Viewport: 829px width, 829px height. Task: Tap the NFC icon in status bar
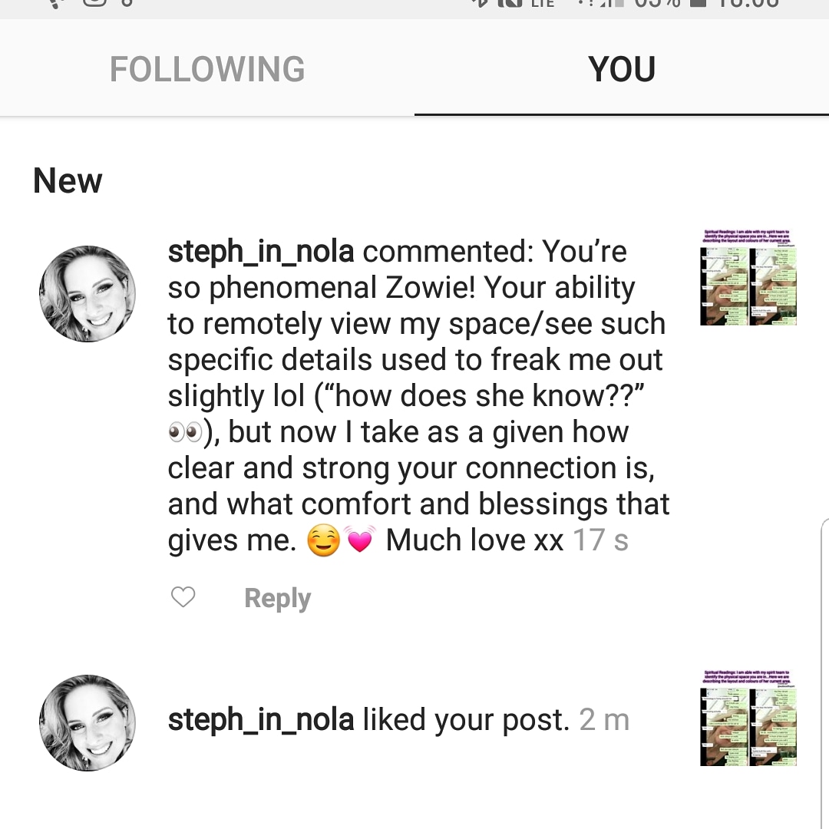coord(509,3)
